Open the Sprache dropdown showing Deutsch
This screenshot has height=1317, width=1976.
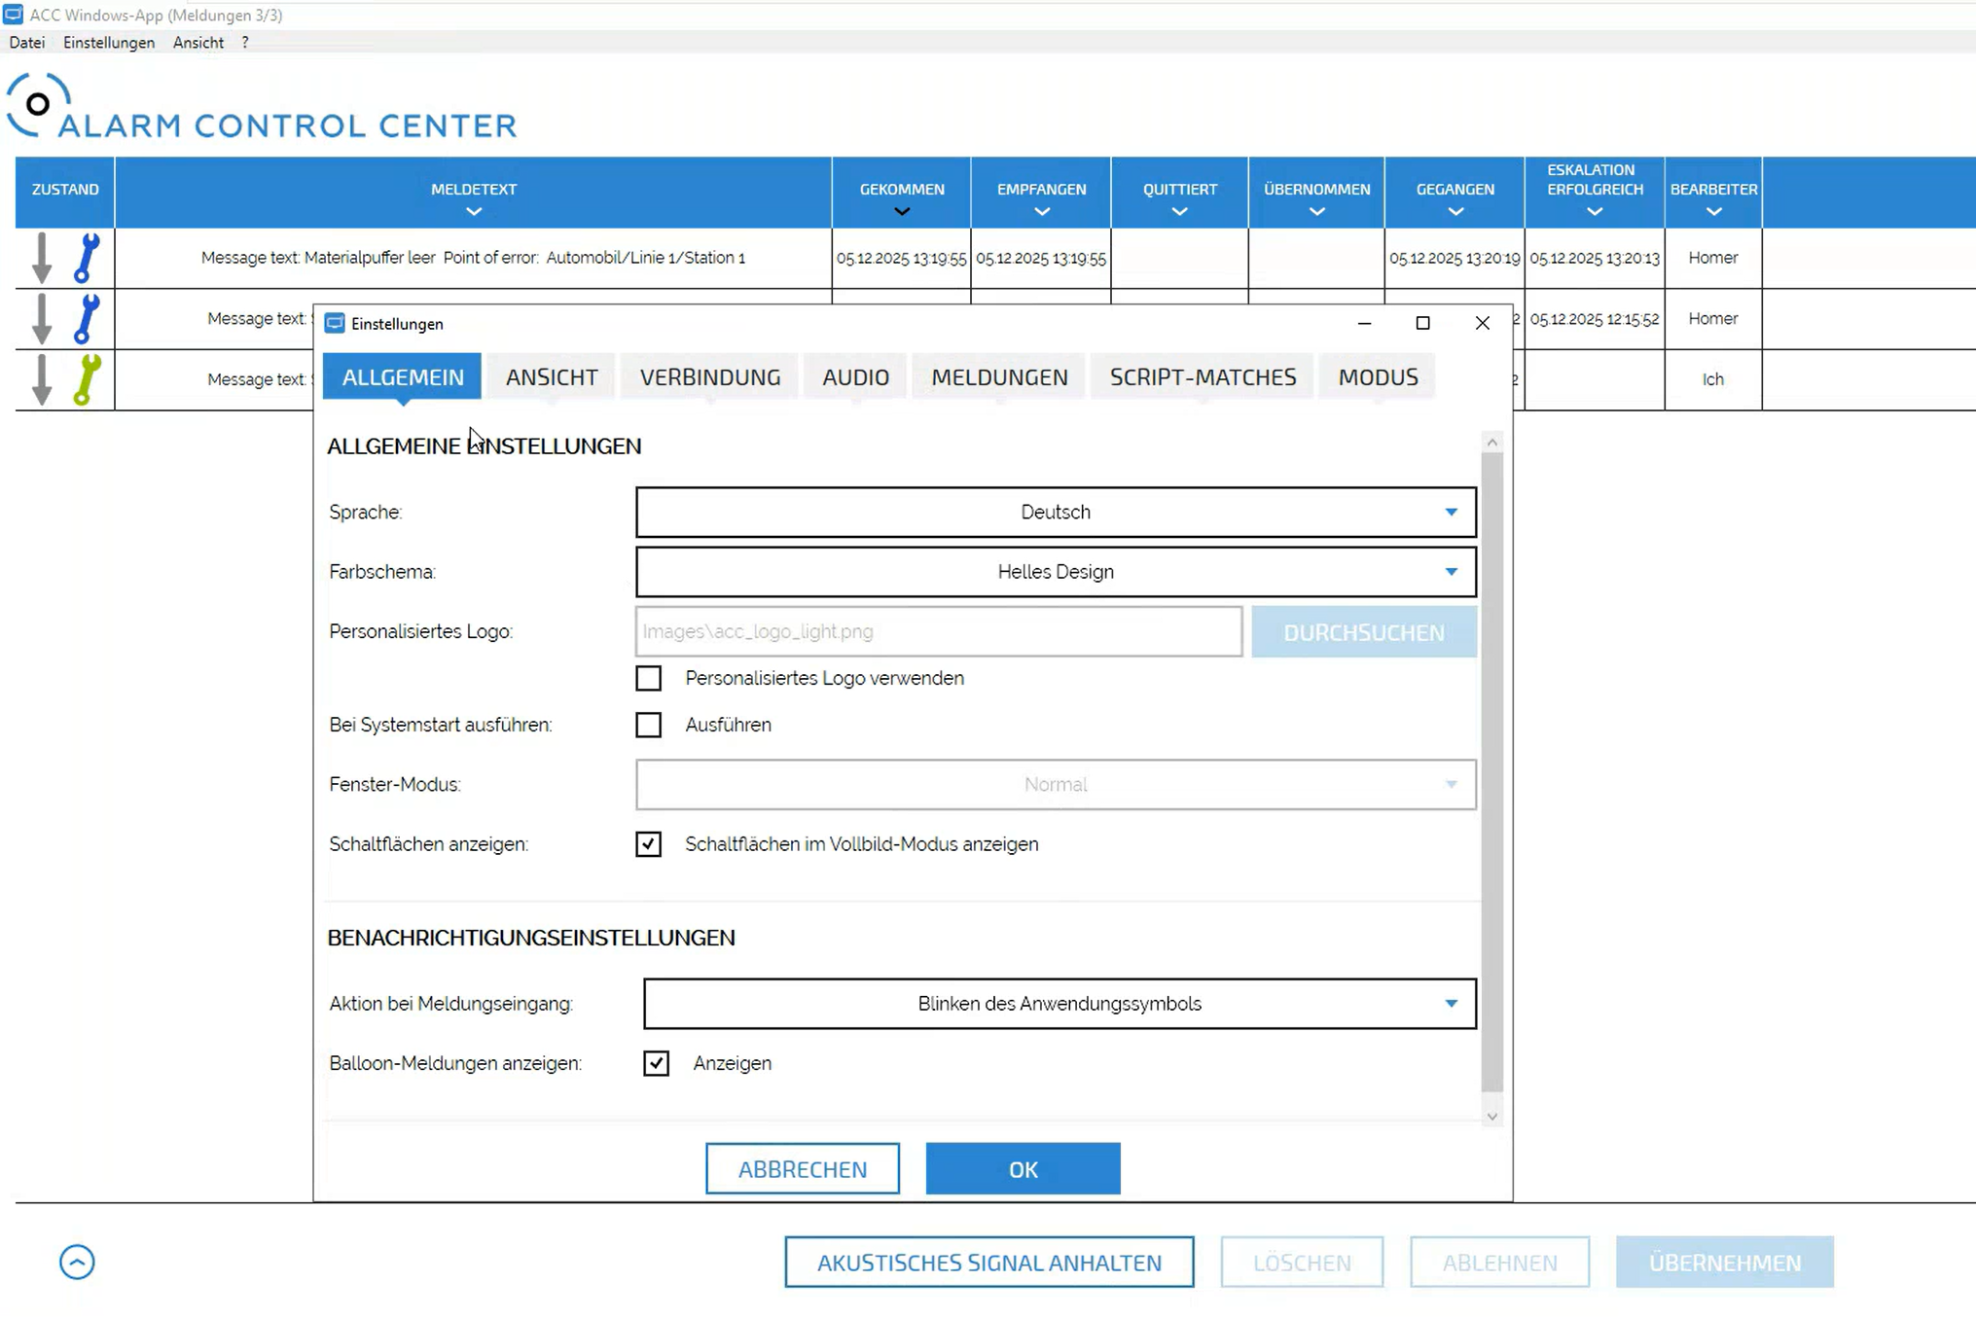click(x=1055, y=512)
